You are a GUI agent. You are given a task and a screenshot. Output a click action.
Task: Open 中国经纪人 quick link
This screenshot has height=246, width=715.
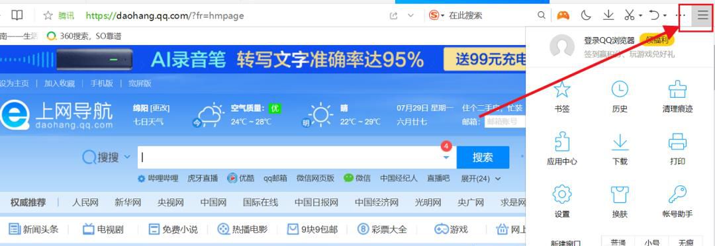(399, 179)
